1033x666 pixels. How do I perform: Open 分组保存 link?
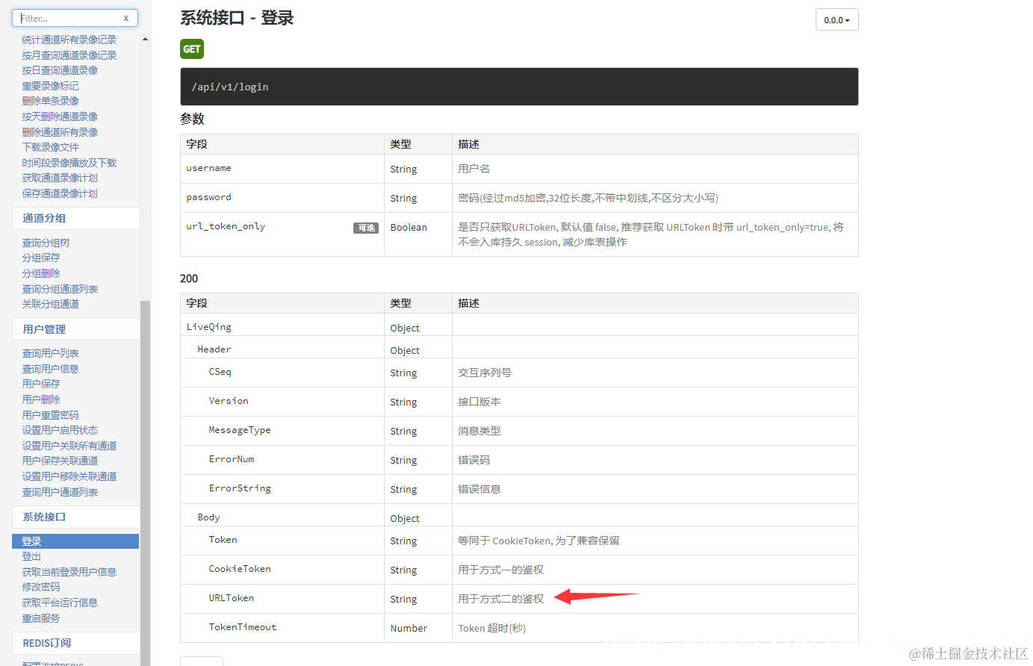coord(41,258)
